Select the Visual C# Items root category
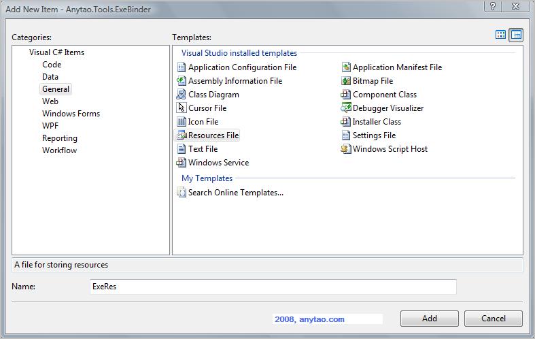 pos(56,52)
